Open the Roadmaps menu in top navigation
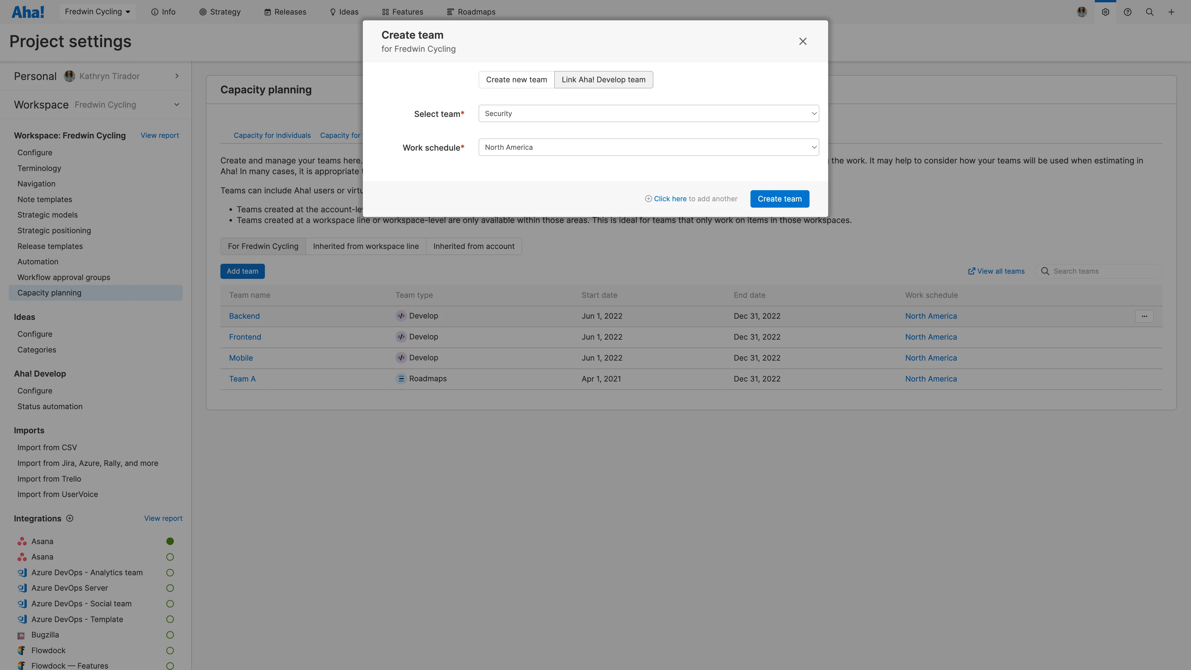Viewport: 1191px width, 670px height. coord(471,12)
